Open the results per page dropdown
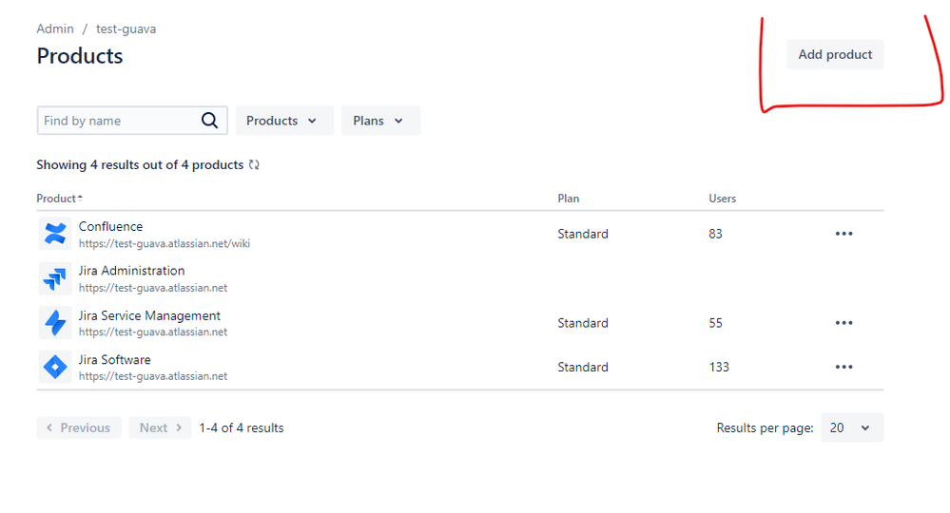Image resolution: width=950 pixels, height=513 pixels. point(849,427)
